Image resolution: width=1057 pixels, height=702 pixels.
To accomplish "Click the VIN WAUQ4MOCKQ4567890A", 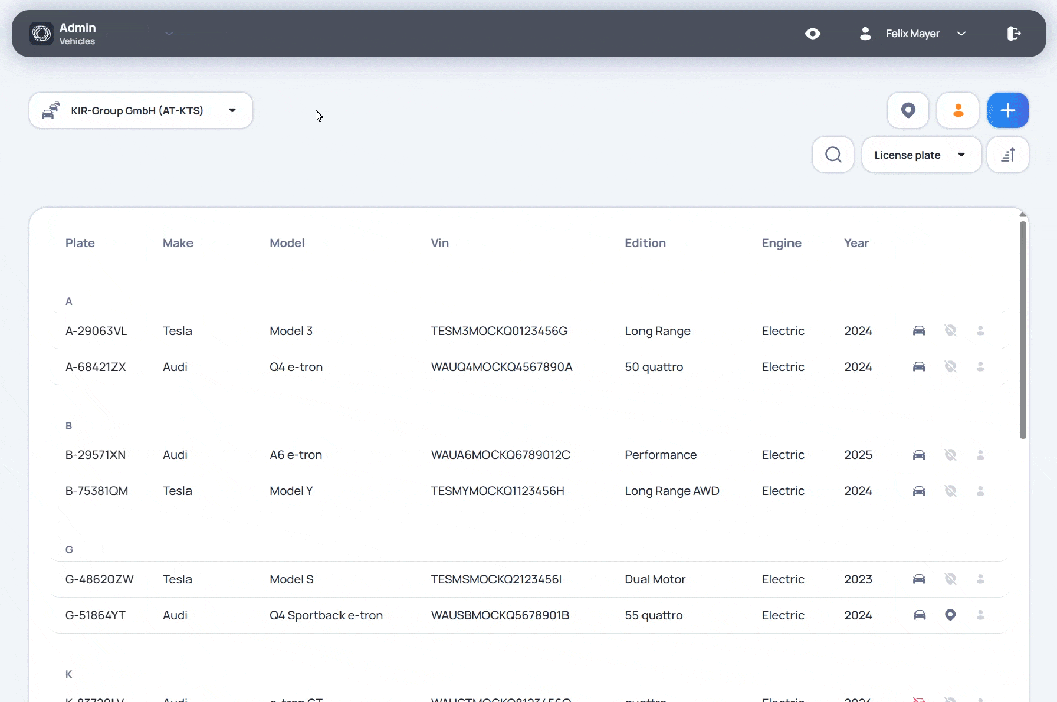I will tap(502, 367).
